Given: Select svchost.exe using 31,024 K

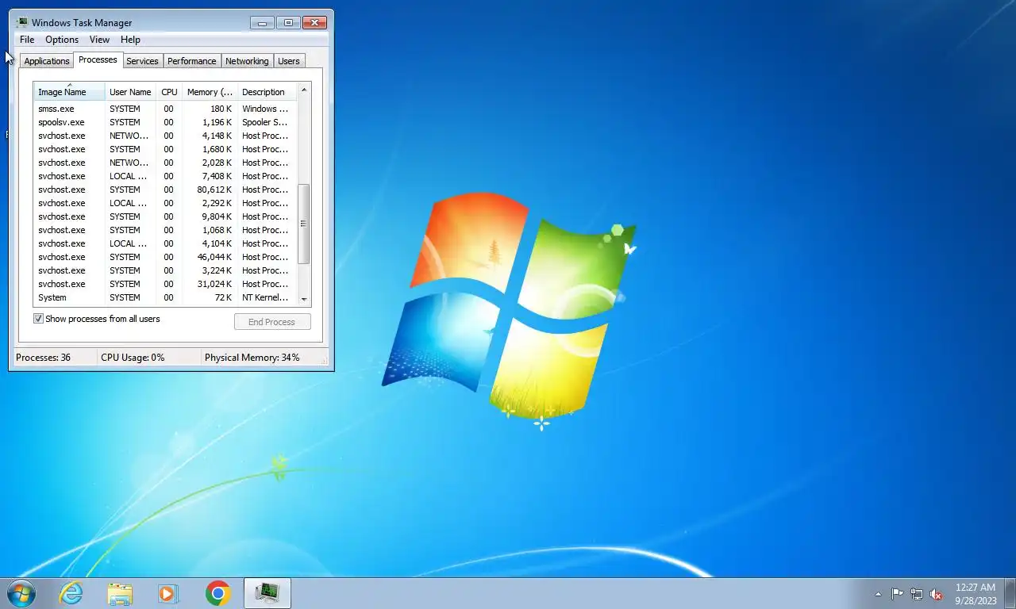Looking at the screenshot, I should (165, 284).
